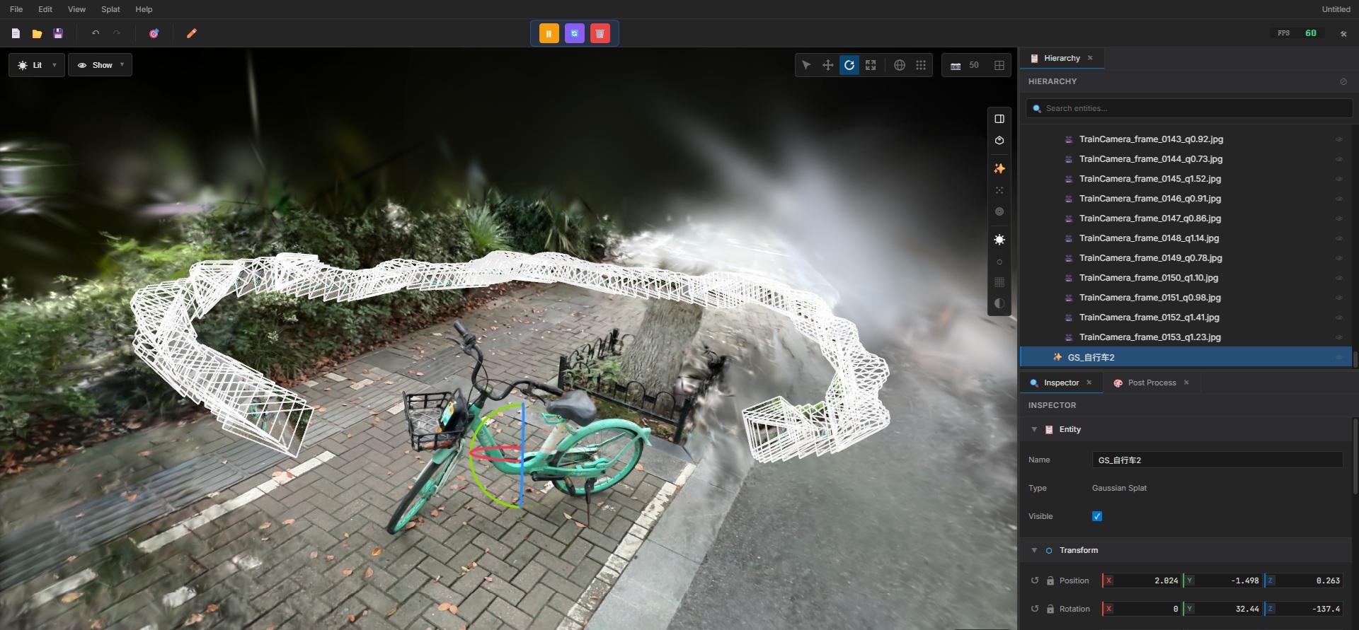Click the half-circle contrast icon

coord(999,303)
